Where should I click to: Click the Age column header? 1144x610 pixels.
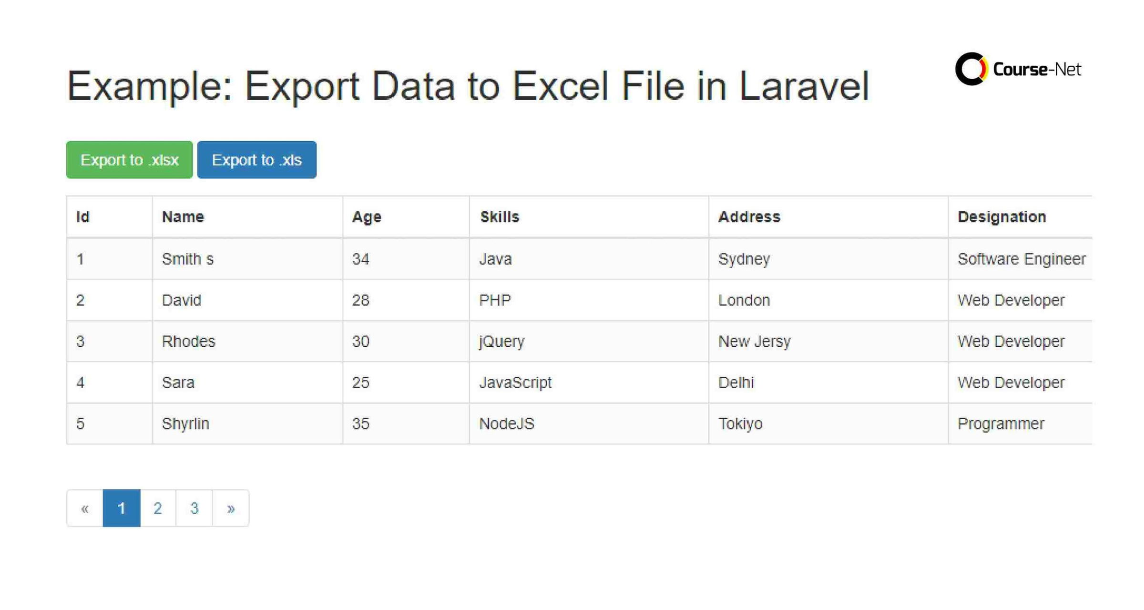coord(366,216)
